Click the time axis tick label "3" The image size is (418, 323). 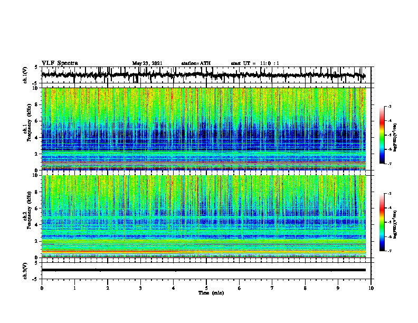[140, 288]
